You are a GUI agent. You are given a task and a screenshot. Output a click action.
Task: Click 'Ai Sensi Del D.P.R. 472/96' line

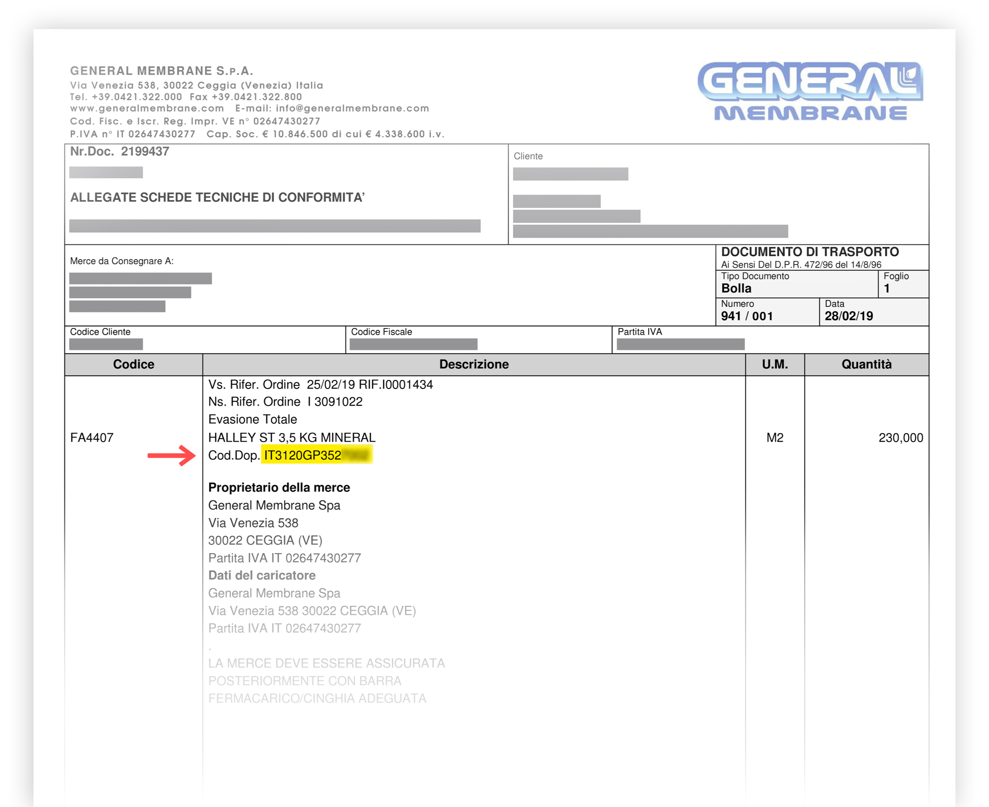point(801,265)
